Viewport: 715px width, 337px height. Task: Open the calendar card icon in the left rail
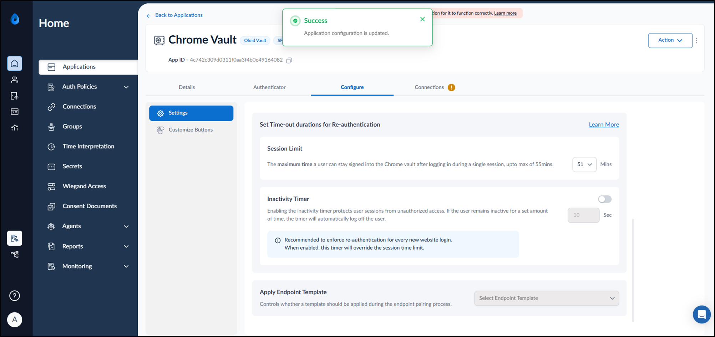[x=15, y=112]
